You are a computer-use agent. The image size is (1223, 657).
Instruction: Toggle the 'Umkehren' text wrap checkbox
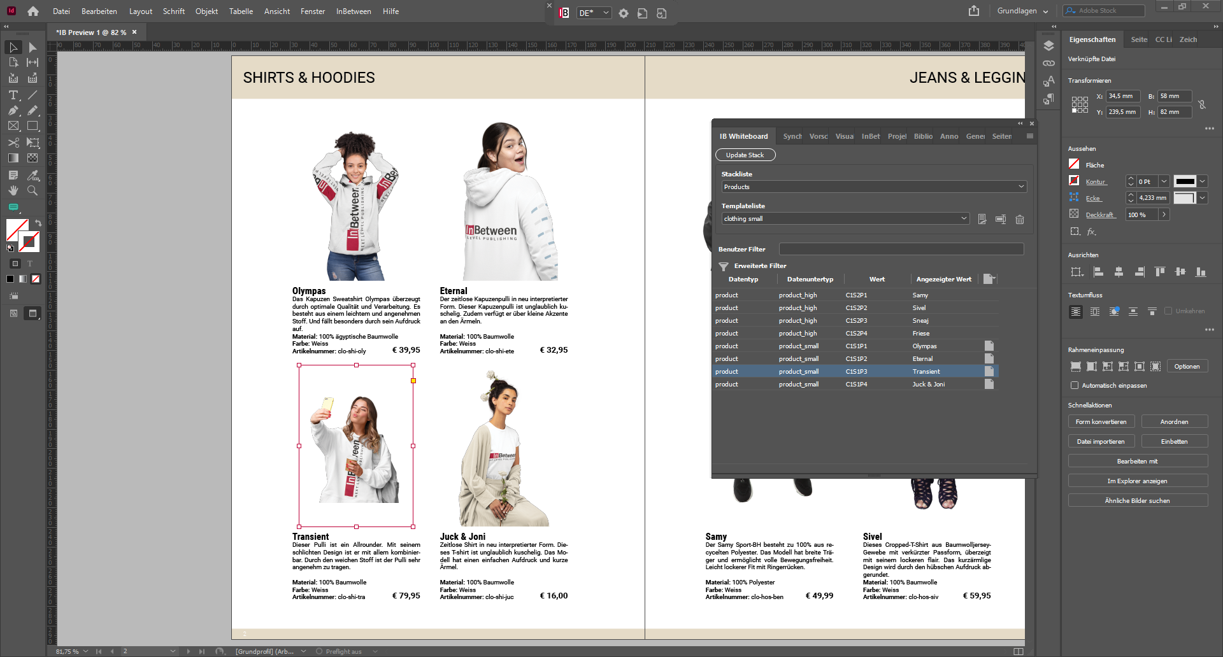point(1169,311)
